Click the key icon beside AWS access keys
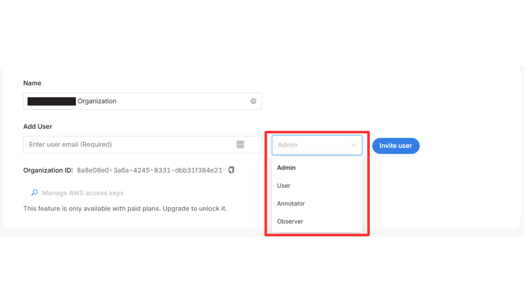524x295 pixels. click(x=34, y=193)
